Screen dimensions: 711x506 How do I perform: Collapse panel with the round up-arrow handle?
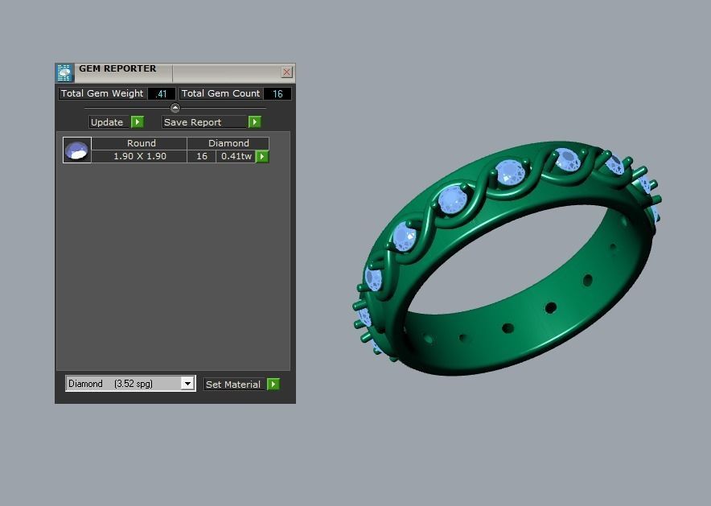click(175, 108)
